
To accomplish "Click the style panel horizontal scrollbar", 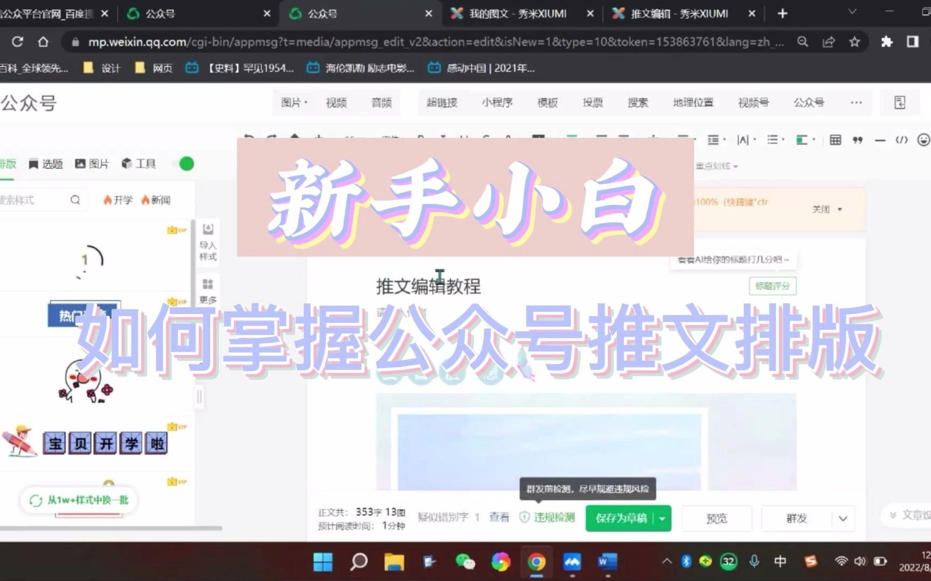I will pos(111,528).
